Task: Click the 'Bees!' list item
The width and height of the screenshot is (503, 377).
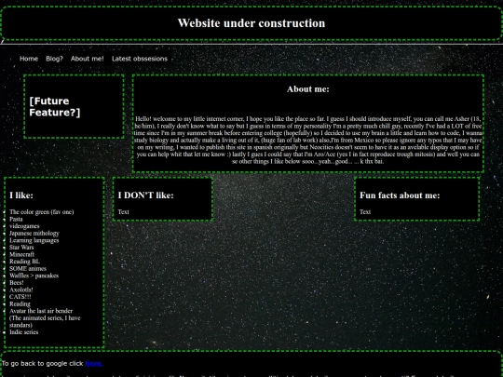Action: (17, 282)
